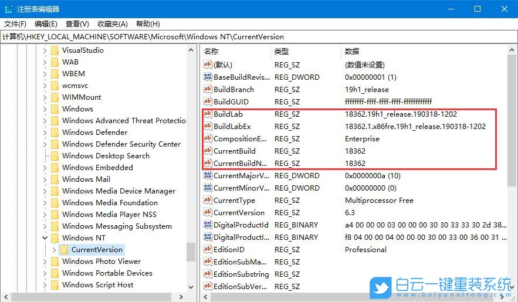Click the CurrentMinorVersion DWORD value icon
Image resolution: width=518 pixels, height=302 pixels.
coord(208,188)
